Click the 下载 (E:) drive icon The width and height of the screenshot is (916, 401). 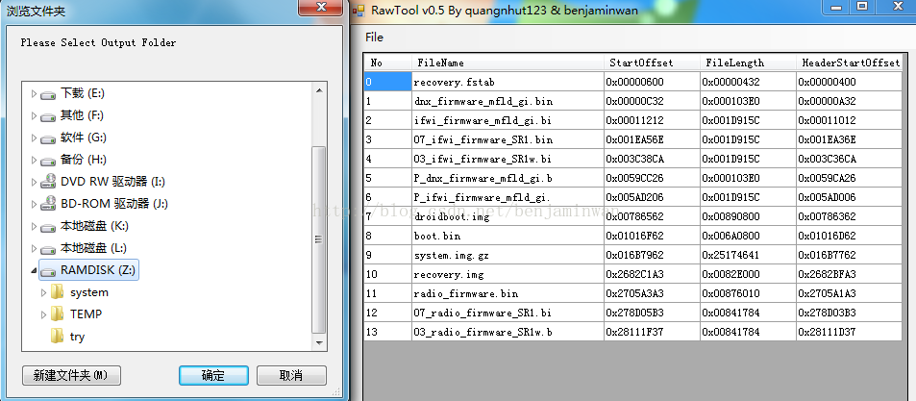click(48, 93)
